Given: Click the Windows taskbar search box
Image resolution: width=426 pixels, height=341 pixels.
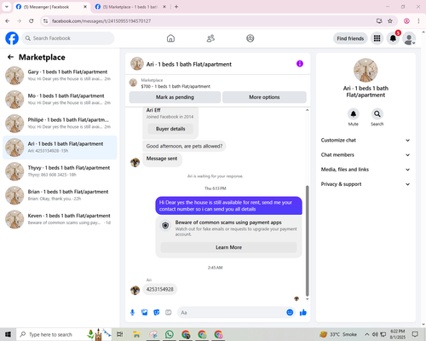Looking at the screenshot, I should [64, 334].
